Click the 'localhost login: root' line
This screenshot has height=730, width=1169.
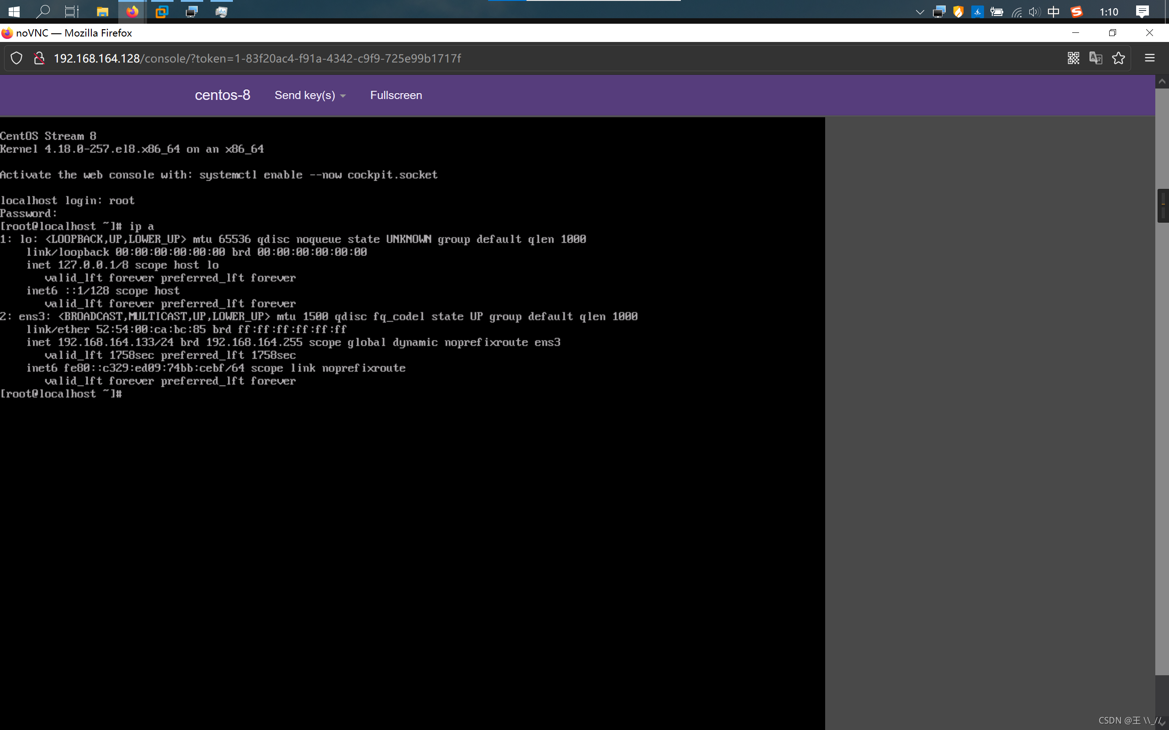coord(67,200)
